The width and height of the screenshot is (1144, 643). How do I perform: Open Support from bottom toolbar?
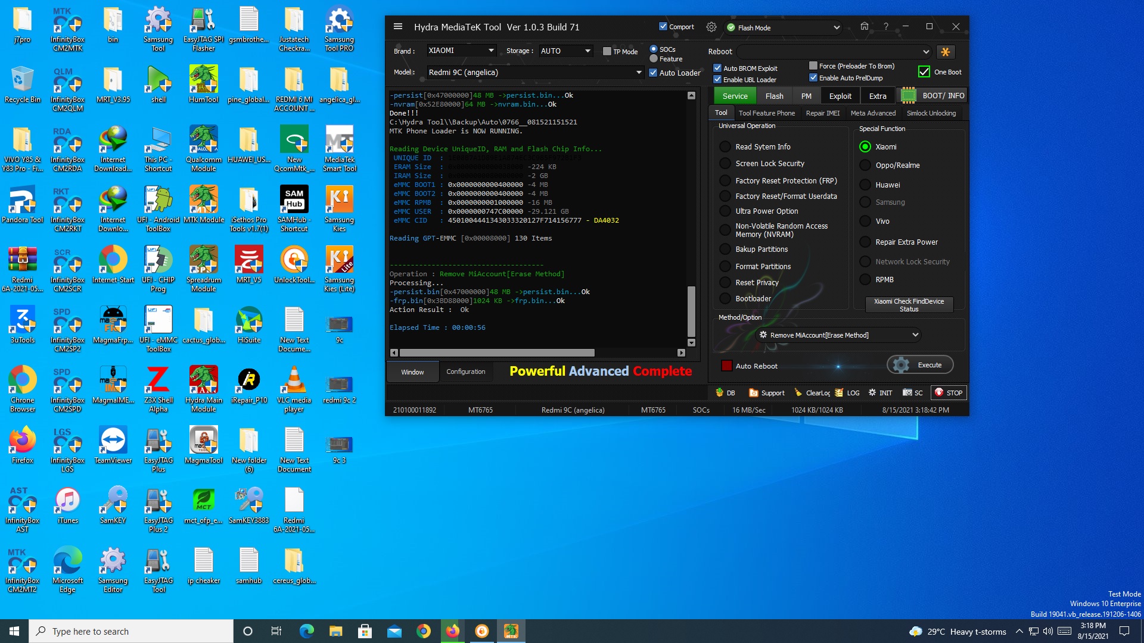[x=767, y=392]
